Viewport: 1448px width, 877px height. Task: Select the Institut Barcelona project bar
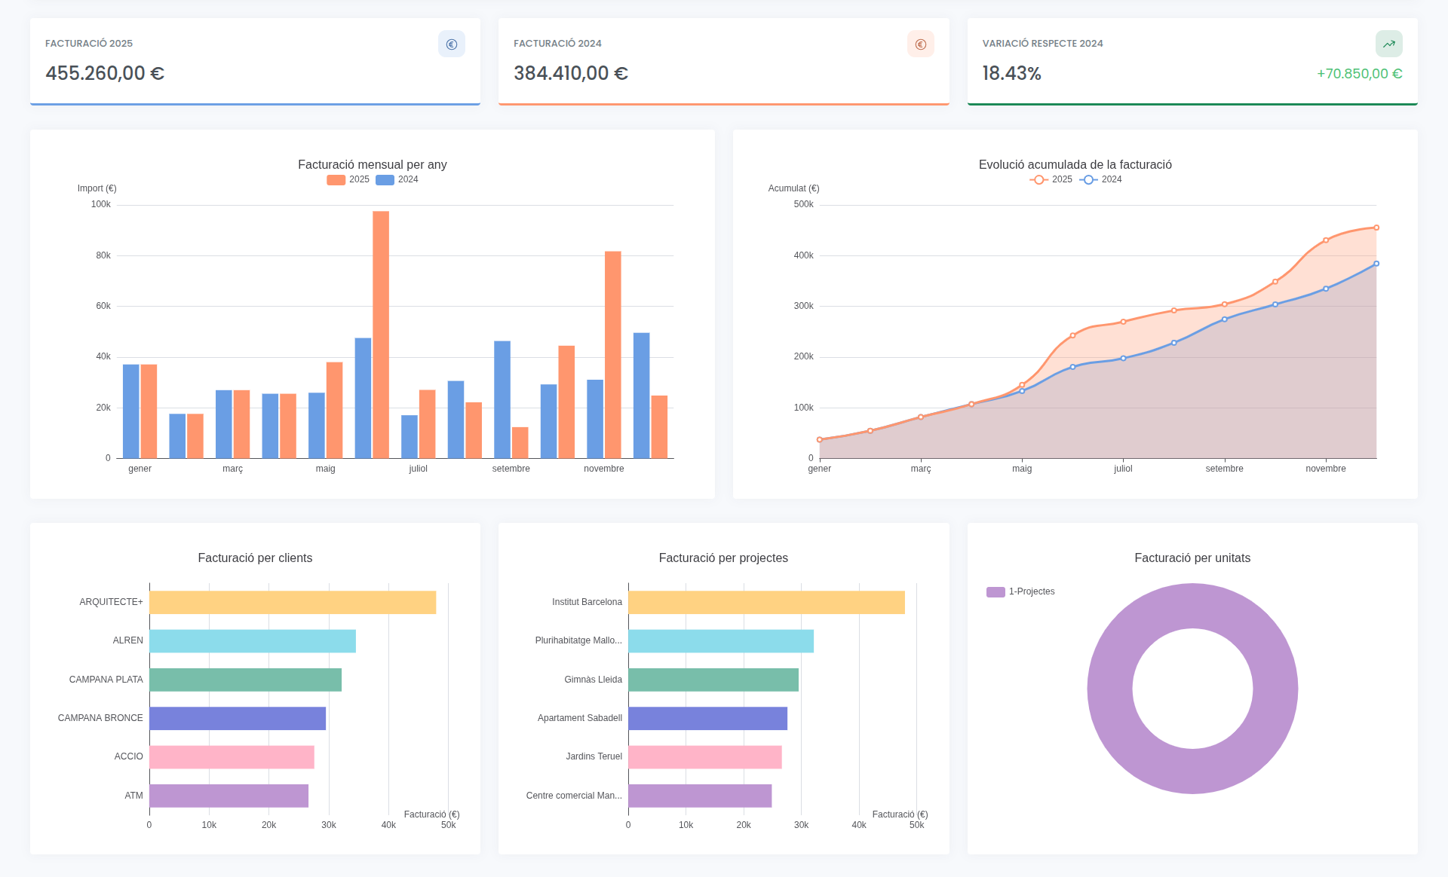pos(766,602)
